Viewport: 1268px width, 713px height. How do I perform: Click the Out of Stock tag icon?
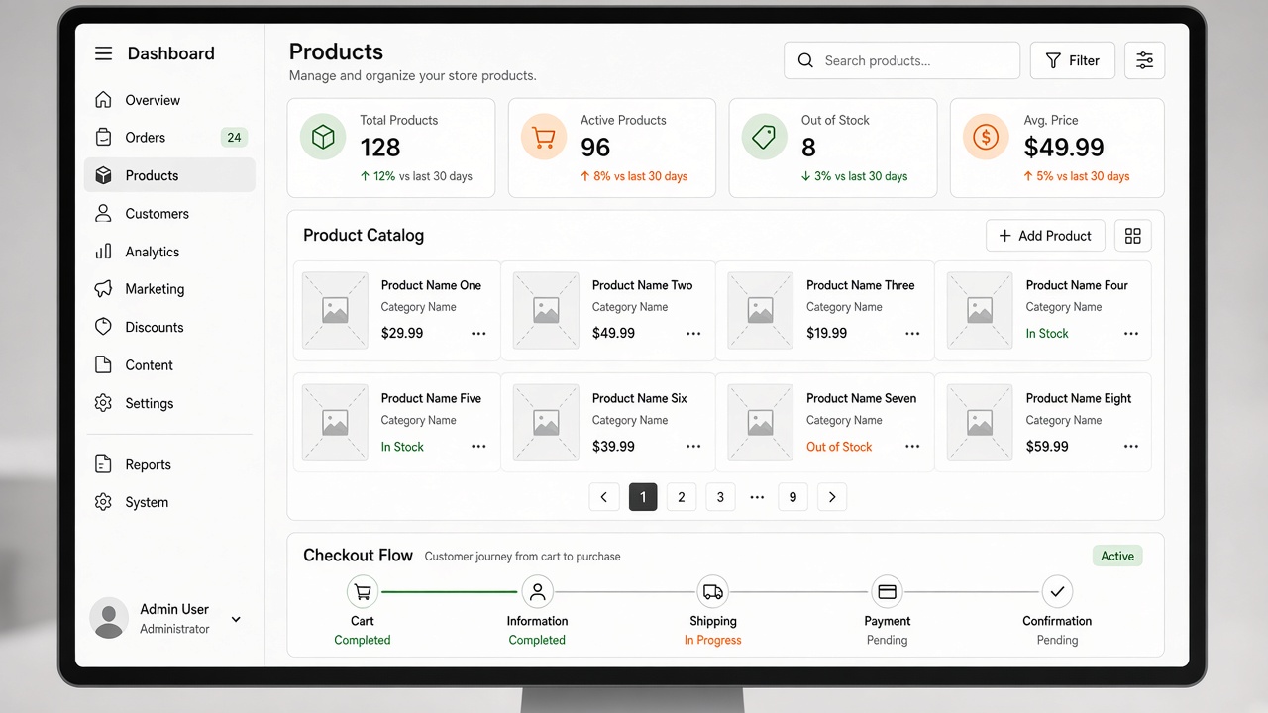click(764, 137)
